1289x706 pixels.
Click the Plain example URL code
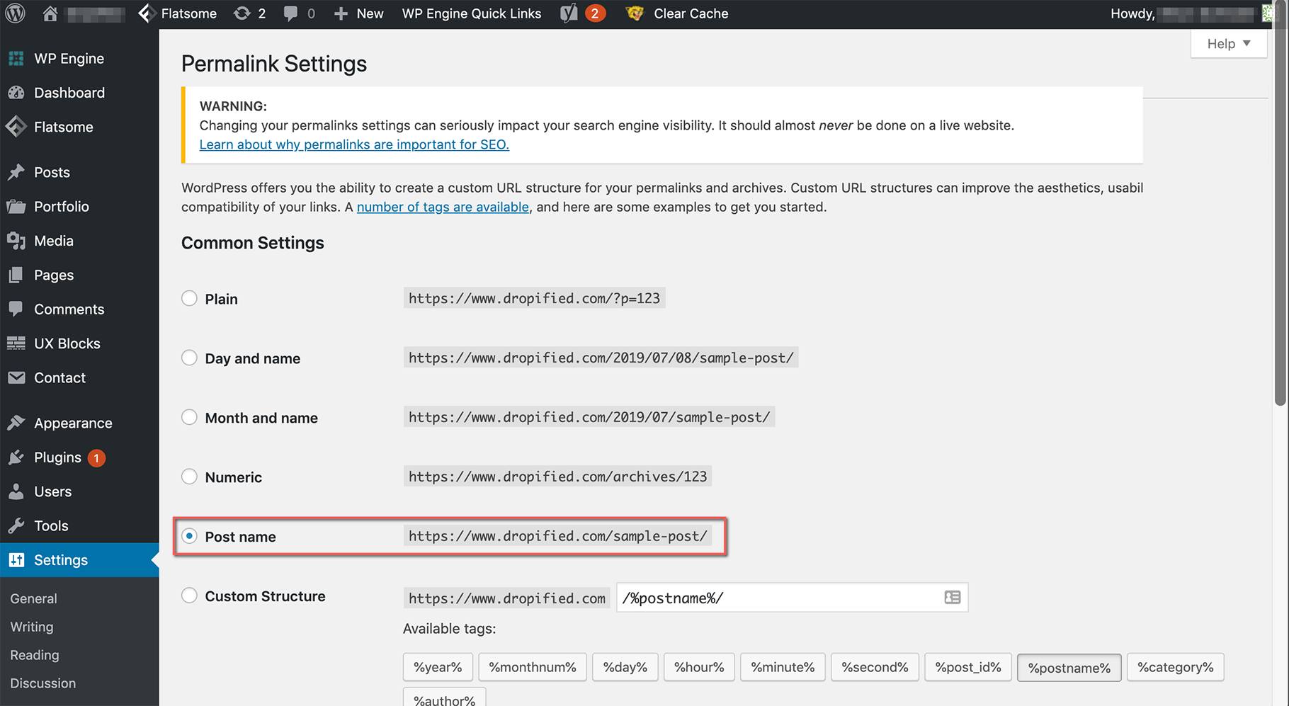pos(534,298)
